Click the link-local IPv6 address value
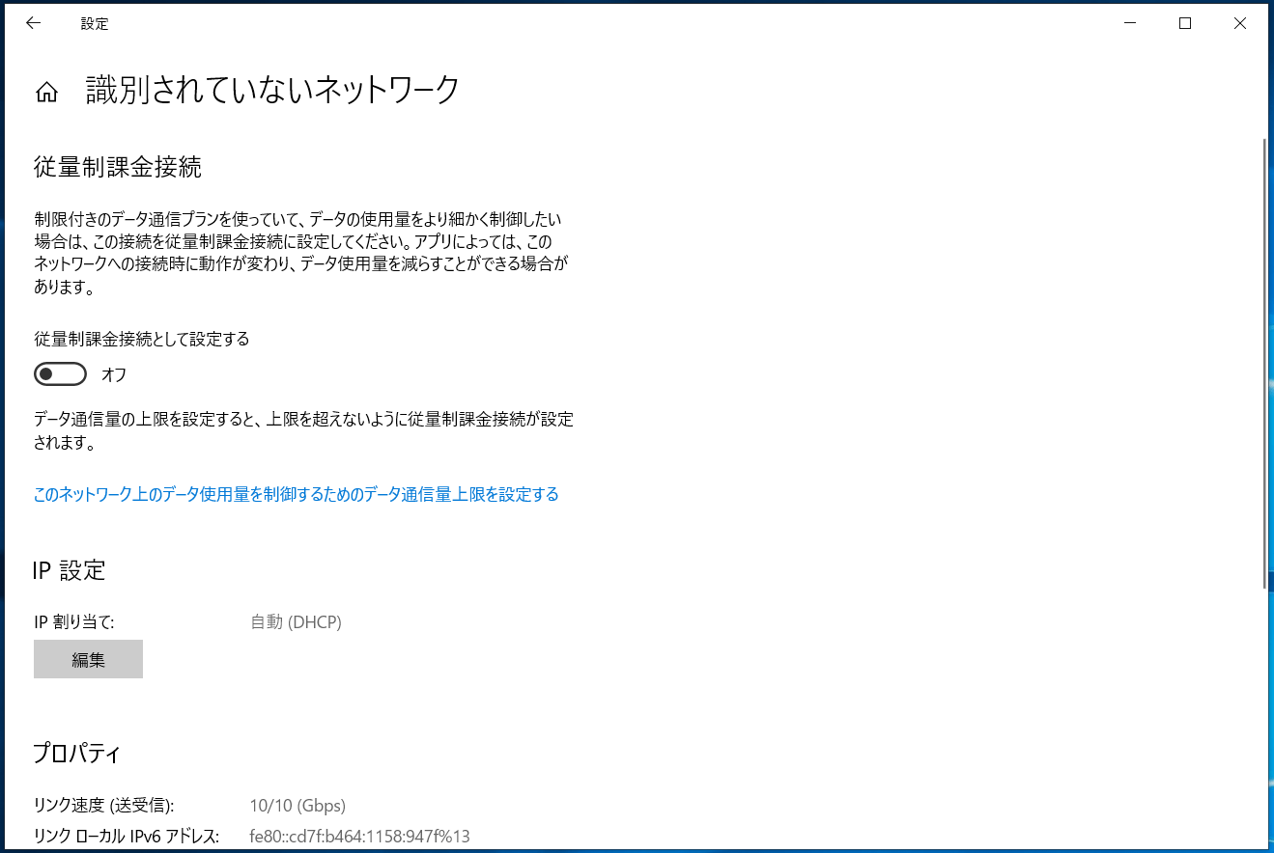1274x853 pixels. click(x=359, y=837)
